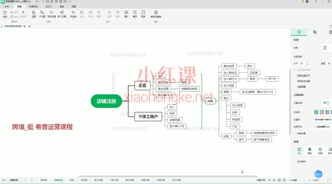Image resolution: width=332 pixels, height=184 pixels.
Task: Switch to the 高级 ribbon tab
Action: point(62,6)
